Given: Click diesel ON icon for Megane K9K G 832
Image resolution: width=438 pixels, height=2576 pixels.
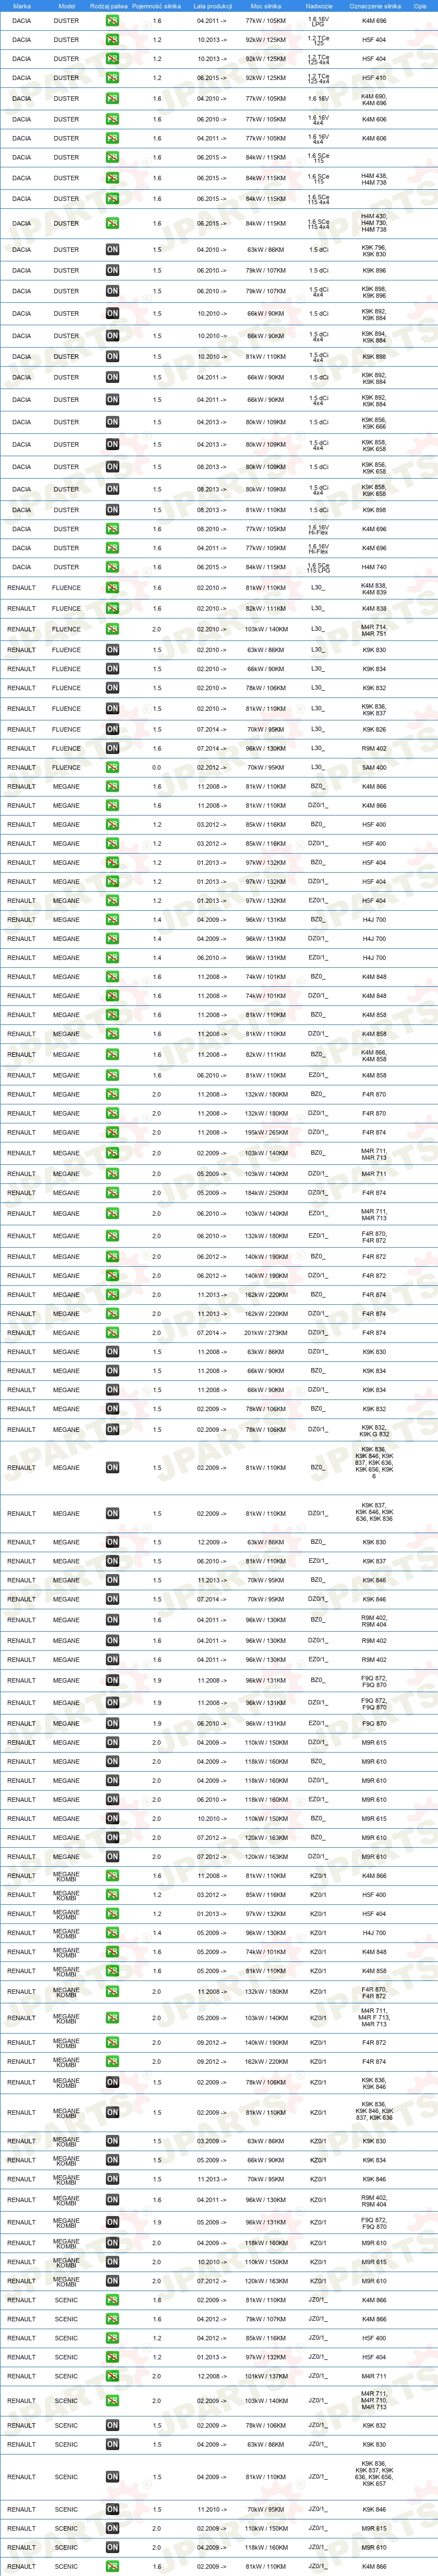Looking at the screenshot, I should click(112, 1430).
